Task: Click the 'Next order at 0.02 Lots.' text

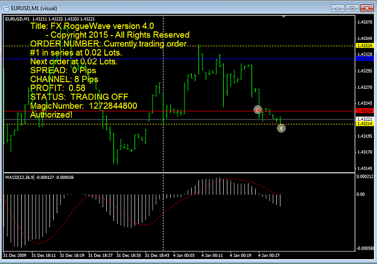Action: click(74, 62)
